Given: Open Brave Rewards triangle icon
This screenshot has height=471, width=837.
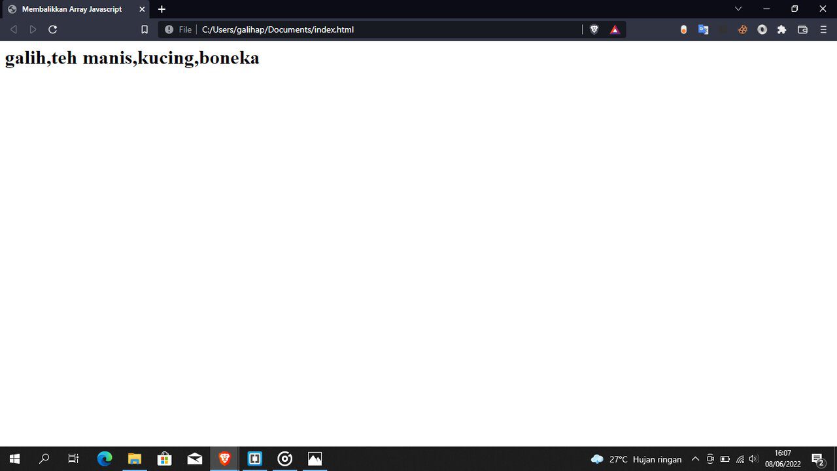Looking at the screenshot, I should click(x=615, y=29).
